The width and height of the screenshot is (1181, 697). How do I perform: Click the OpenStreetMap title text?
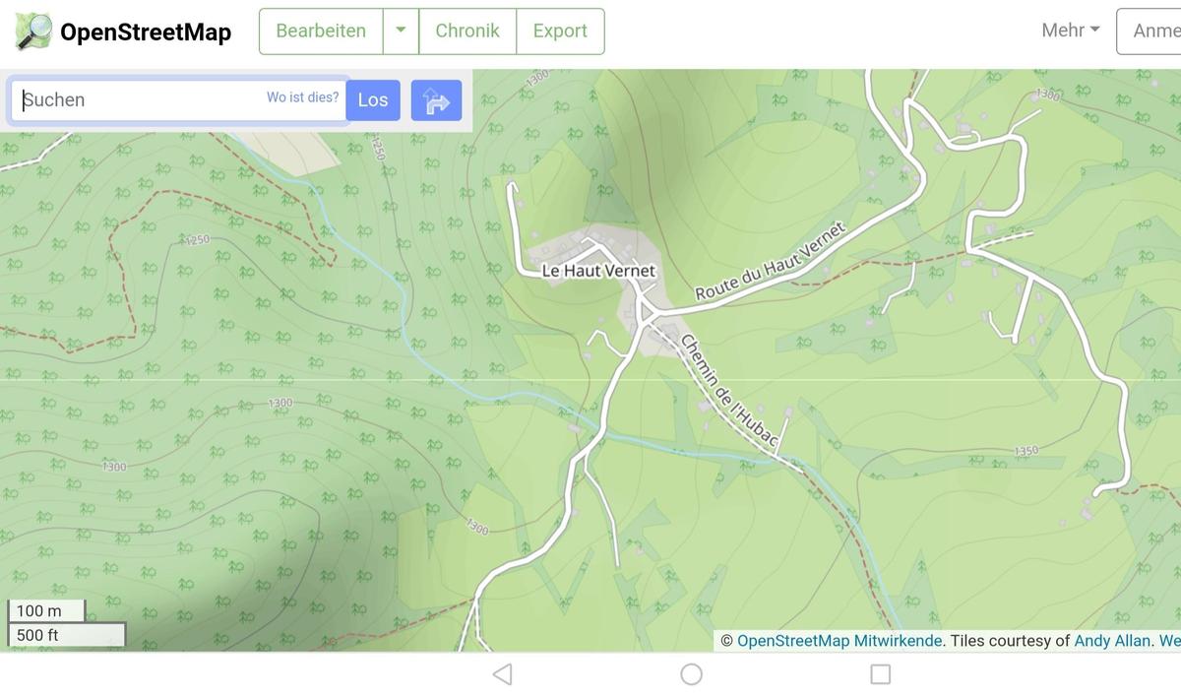(146, 32)
